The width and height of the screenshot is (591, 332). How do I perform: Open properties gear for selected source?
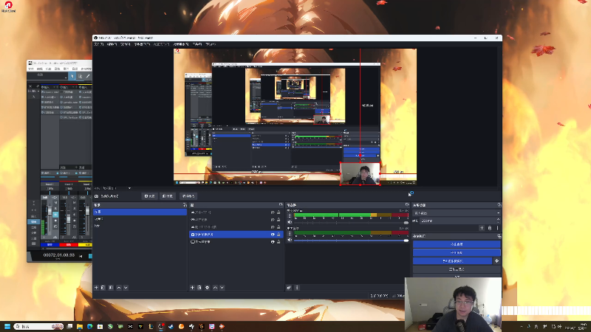pyautogui.click(x=207, y=288)
